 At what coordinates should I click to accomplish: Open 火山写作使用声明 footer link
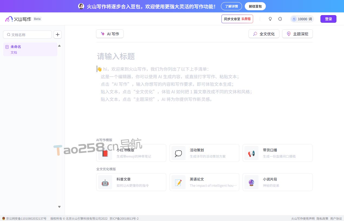[x=303, y=219]
